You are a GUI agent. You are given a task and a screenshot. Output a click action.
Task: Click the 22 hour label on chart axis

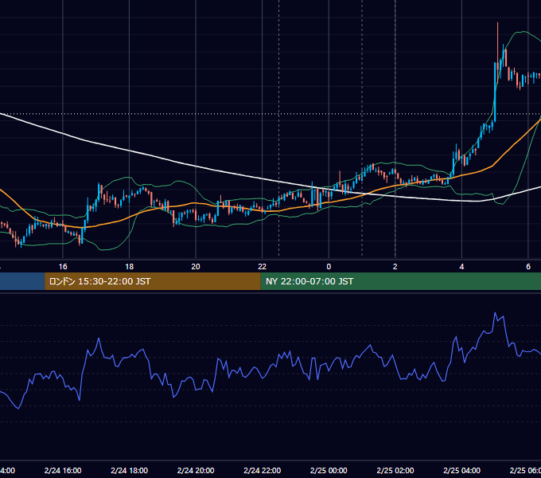263,267
